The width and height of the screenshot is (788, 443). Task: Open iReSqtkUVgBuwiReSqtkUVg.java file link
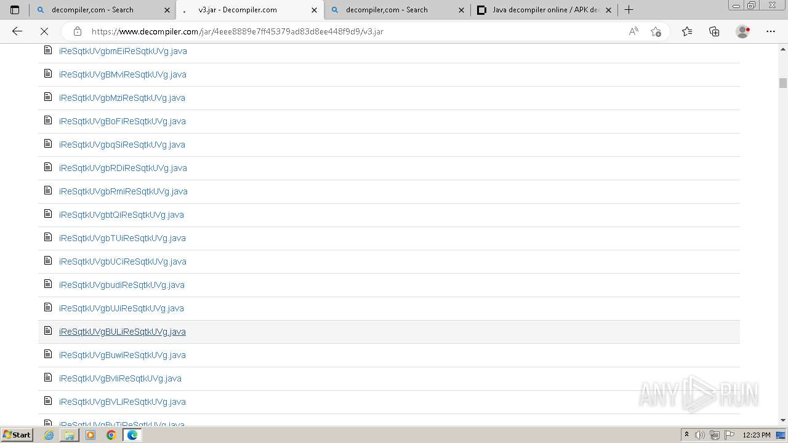(x=123, y=355)
